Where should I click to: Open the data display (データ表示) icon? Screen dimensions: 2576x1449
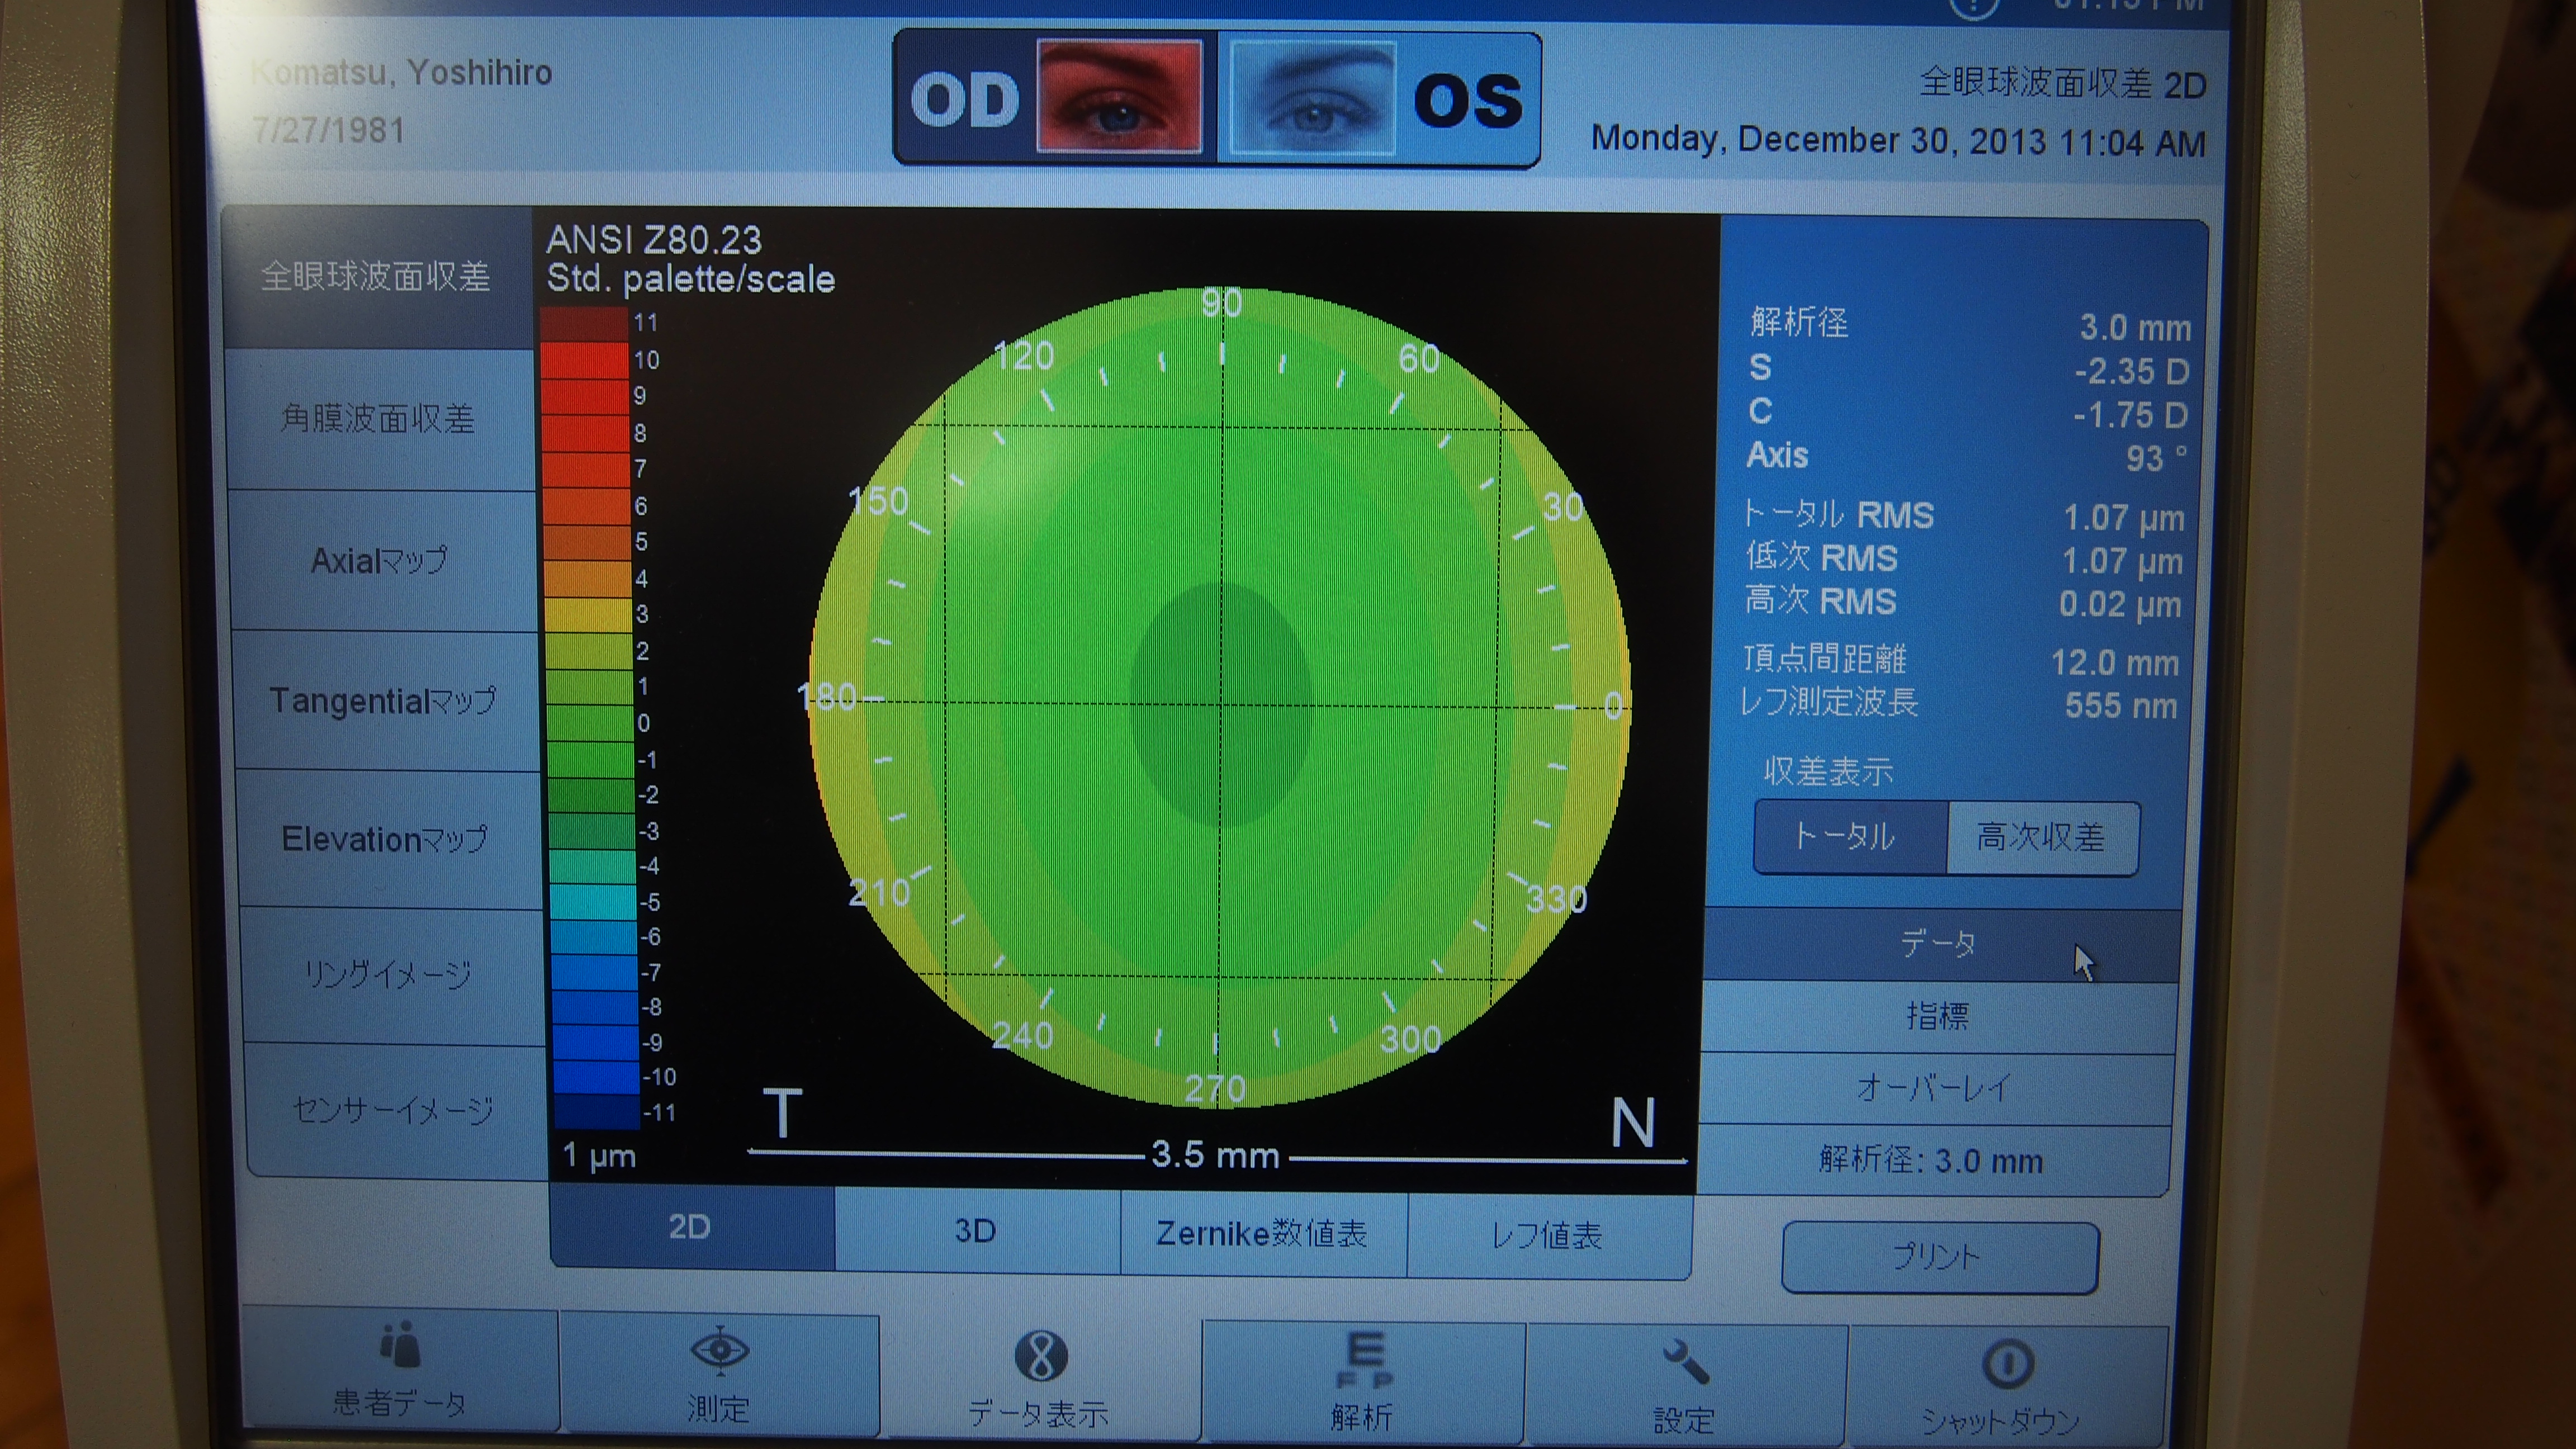pos(1040,1357)
